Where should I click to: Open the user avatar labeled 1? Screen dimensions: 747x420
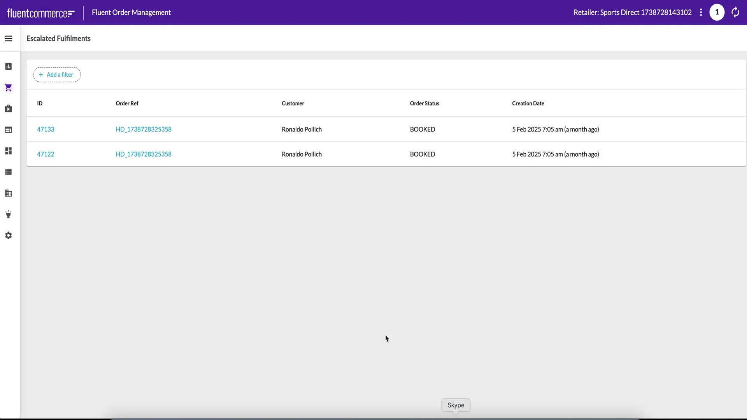click(x=717, y=12)
